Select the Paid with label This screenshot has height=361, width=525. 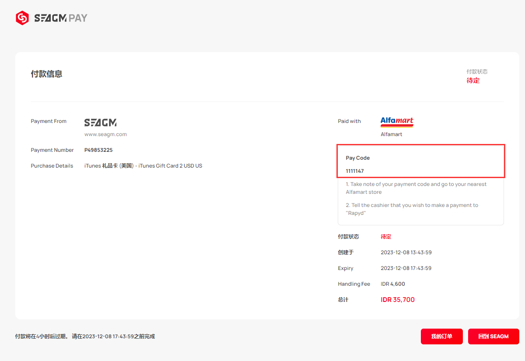(x=349, y=121)
